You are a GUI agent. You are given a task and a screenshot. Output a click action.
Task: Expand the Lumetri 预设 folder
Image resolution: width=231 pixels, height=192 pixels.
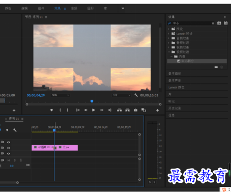click(x=168, y=34)
